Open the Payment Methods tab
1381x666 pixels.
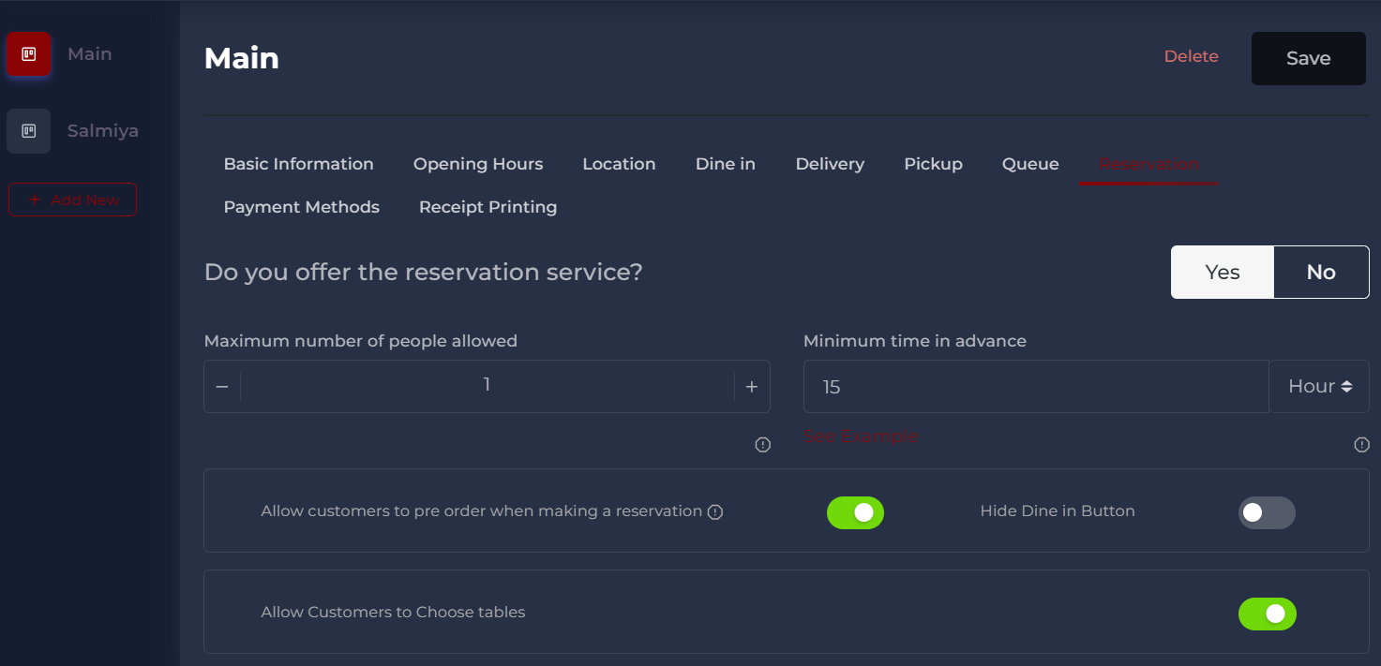tap(301, 206)
